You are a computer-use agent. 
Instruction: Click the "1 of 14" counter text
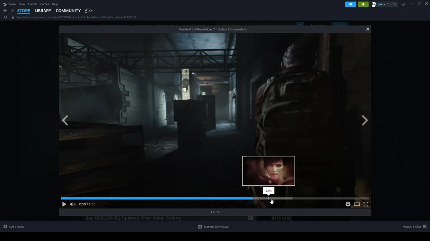coord(215,212)
